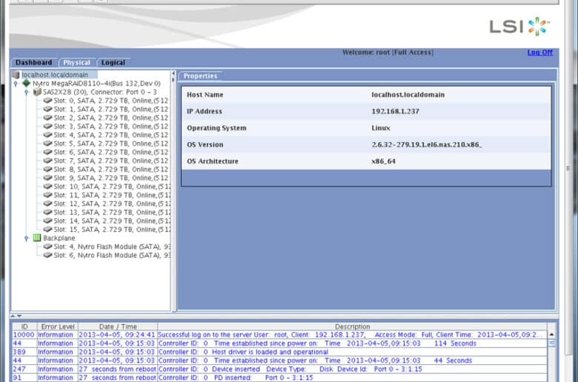The height and width of the screenshot is (382, 578).
Task: Click the ID column header
Action: [x=24, y=326]
